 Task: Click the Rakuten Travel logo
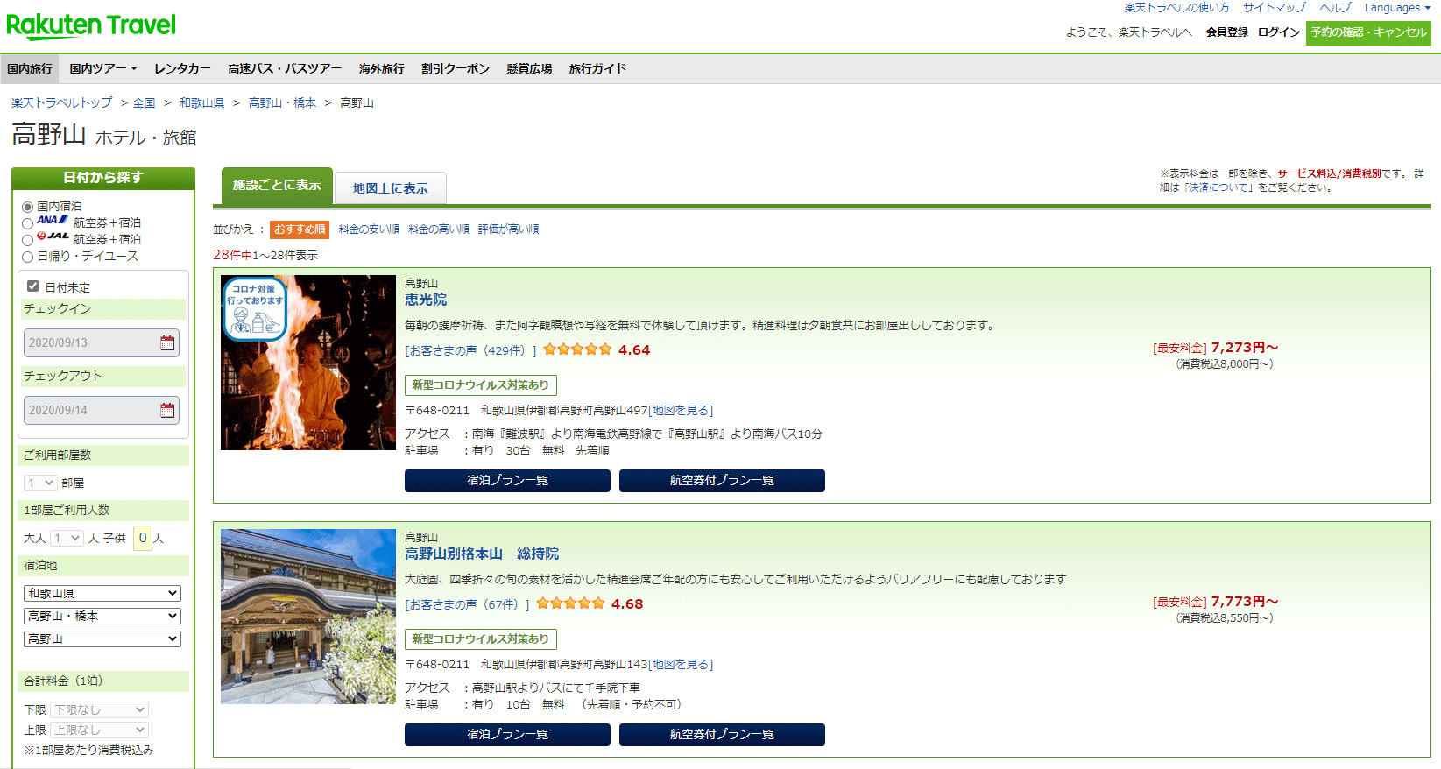tap(91, 26)
